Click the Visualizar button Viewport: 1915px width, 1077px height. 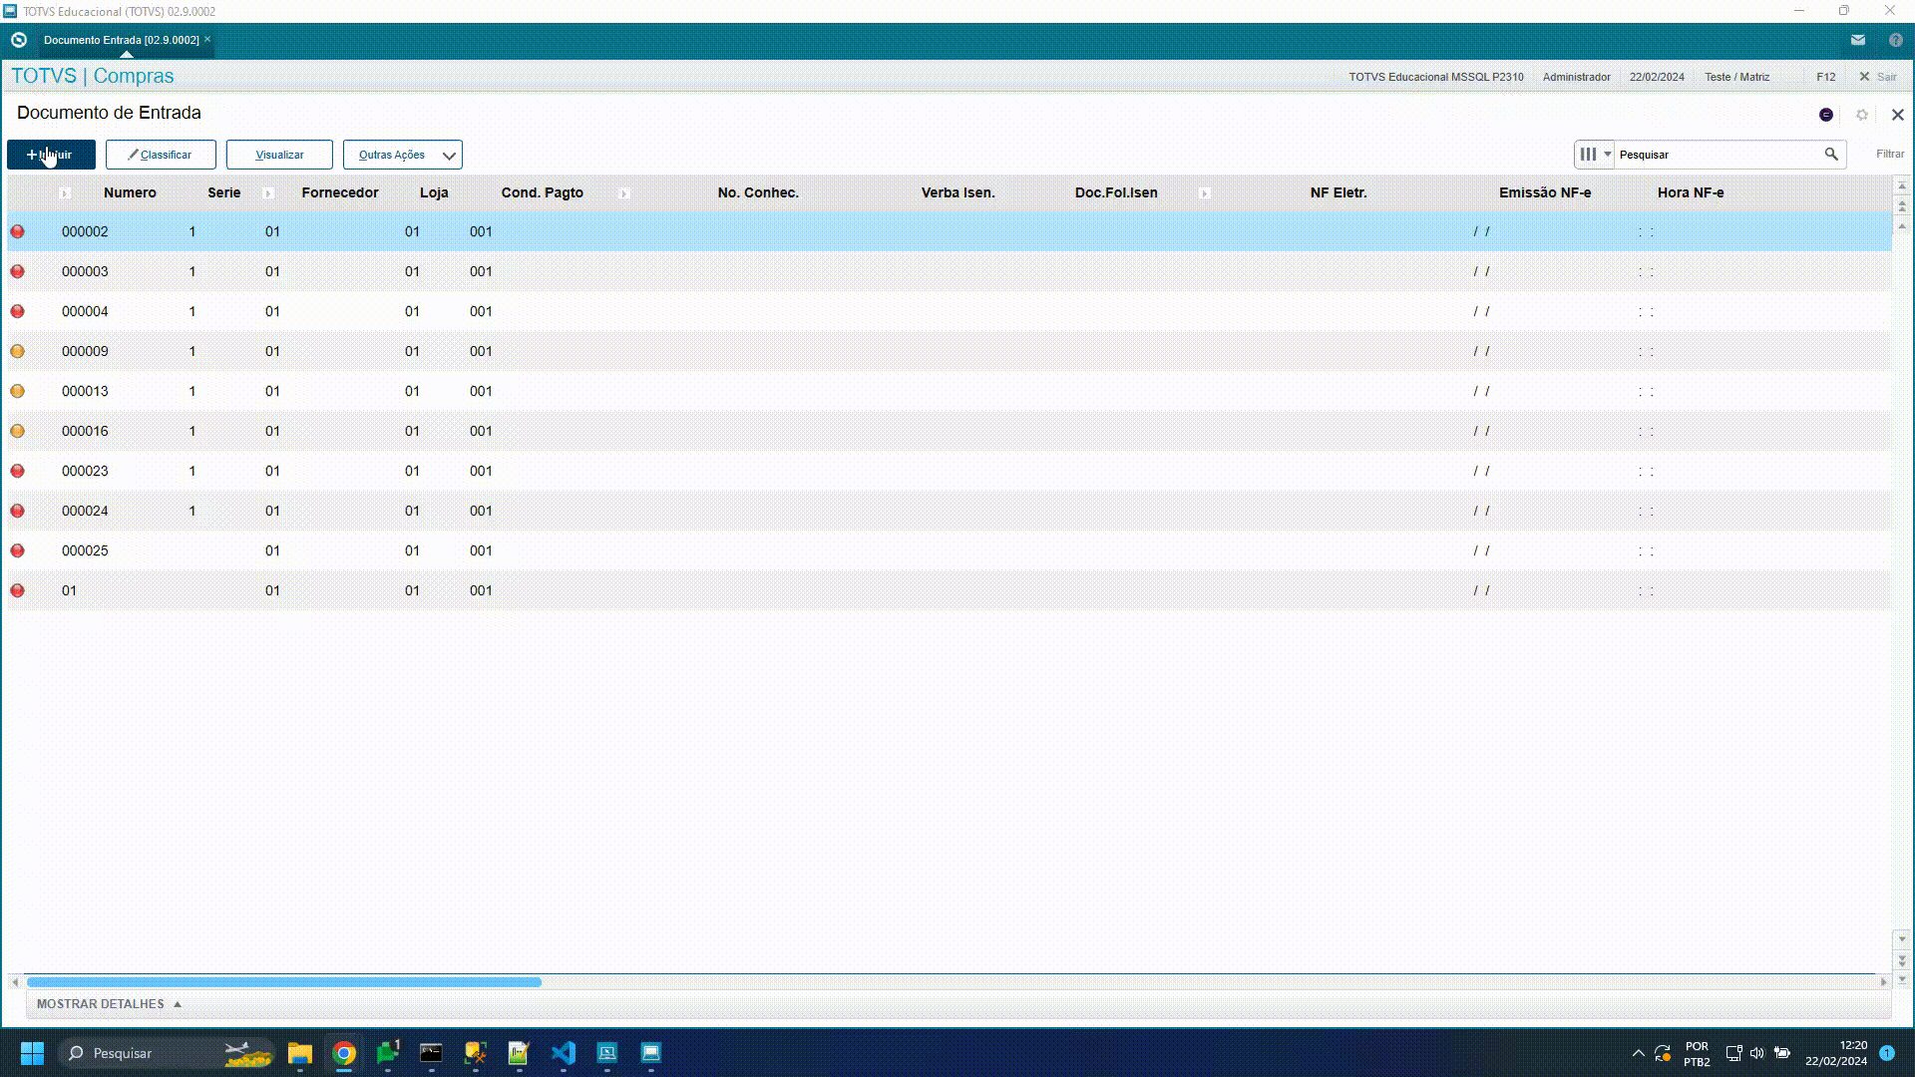(279, 155)
